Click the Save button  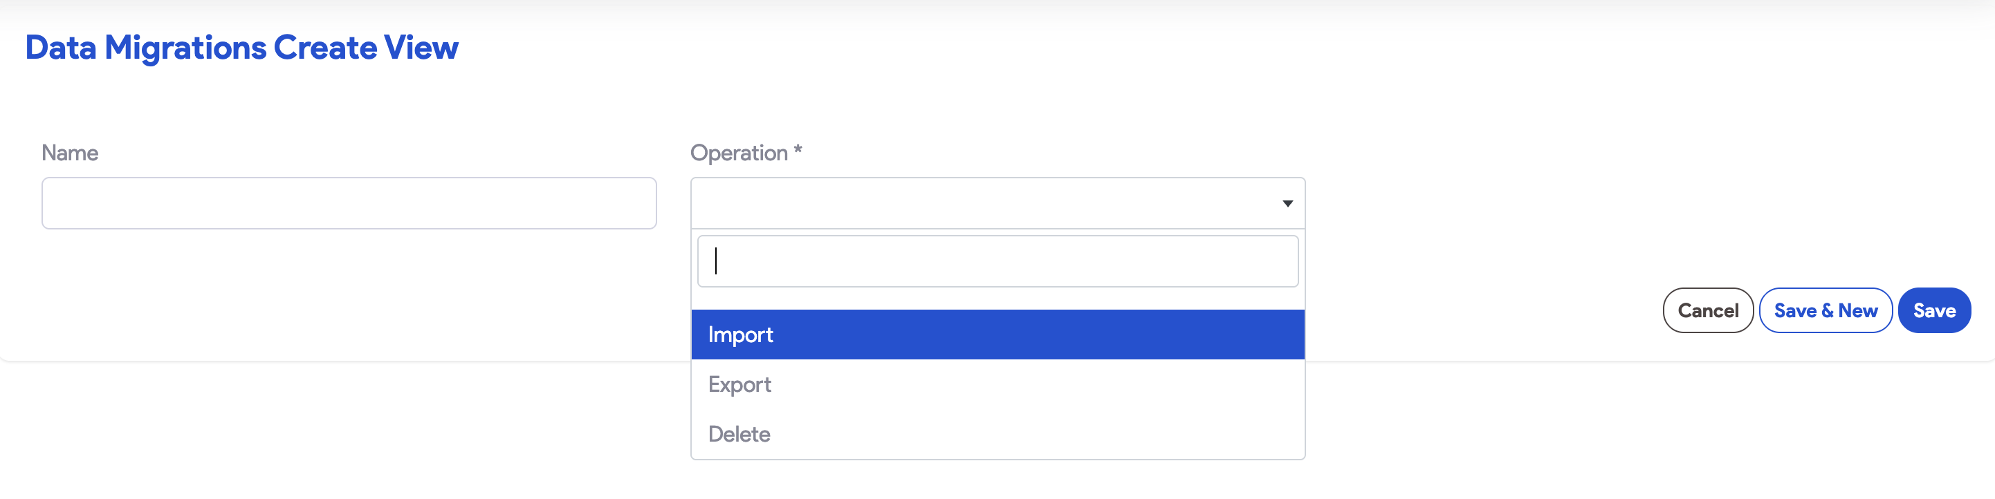point(1935,310)
